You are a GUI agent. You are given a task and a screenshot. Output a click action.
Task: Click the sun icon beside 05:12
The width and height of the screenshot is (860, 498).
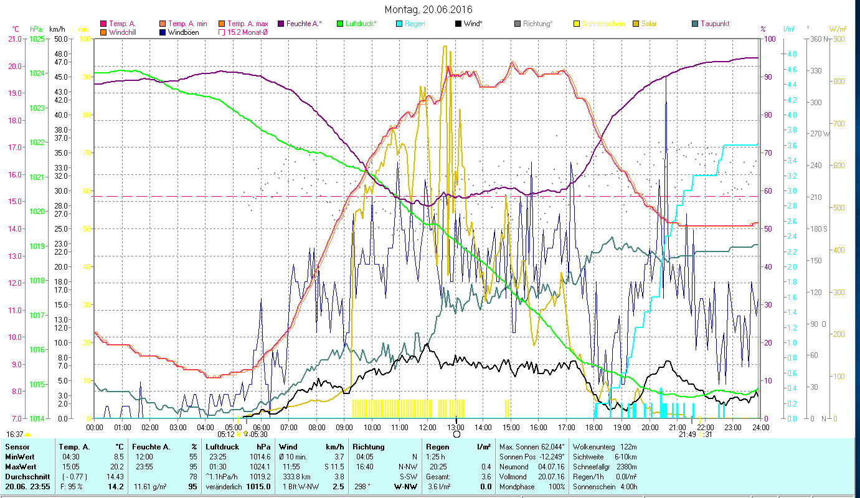(239, 435)
